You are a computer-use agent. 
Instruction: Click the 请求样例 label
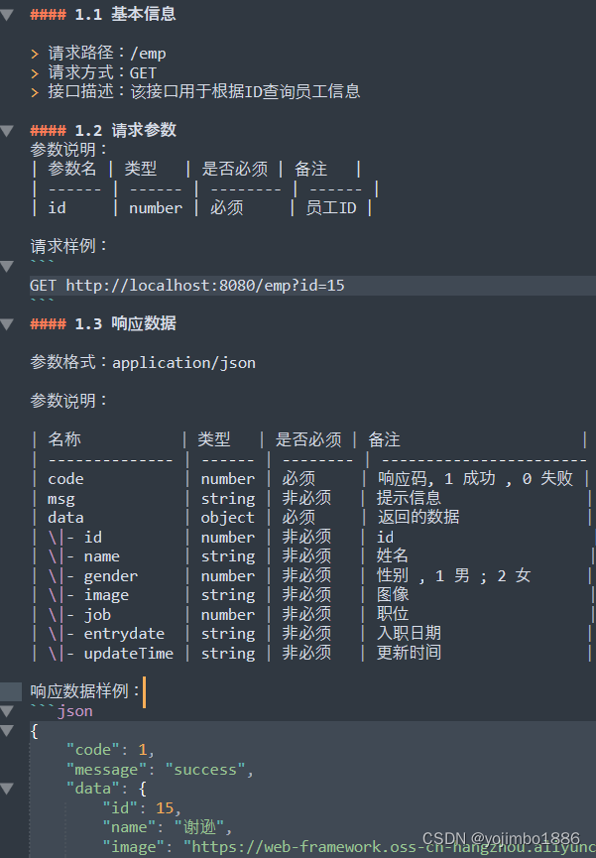point(68,246)
